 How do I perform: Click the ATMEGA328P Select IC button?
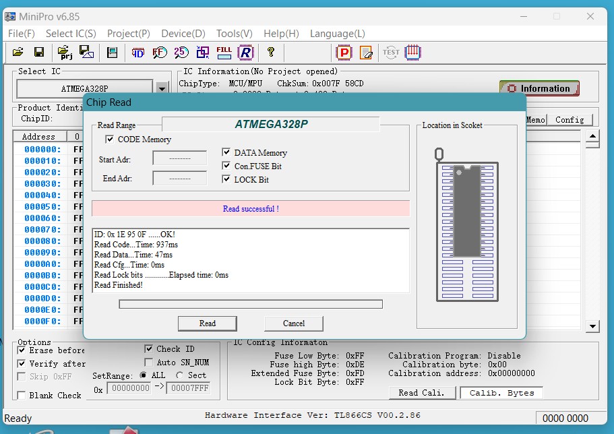84,88
